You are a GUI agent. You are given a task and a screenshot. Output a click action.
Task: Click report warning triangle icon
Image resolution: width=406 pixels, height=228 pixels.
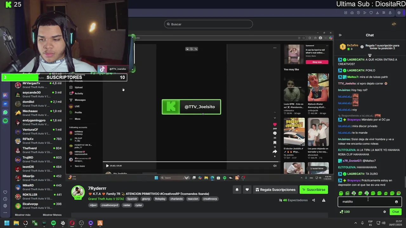pos(324,200)
